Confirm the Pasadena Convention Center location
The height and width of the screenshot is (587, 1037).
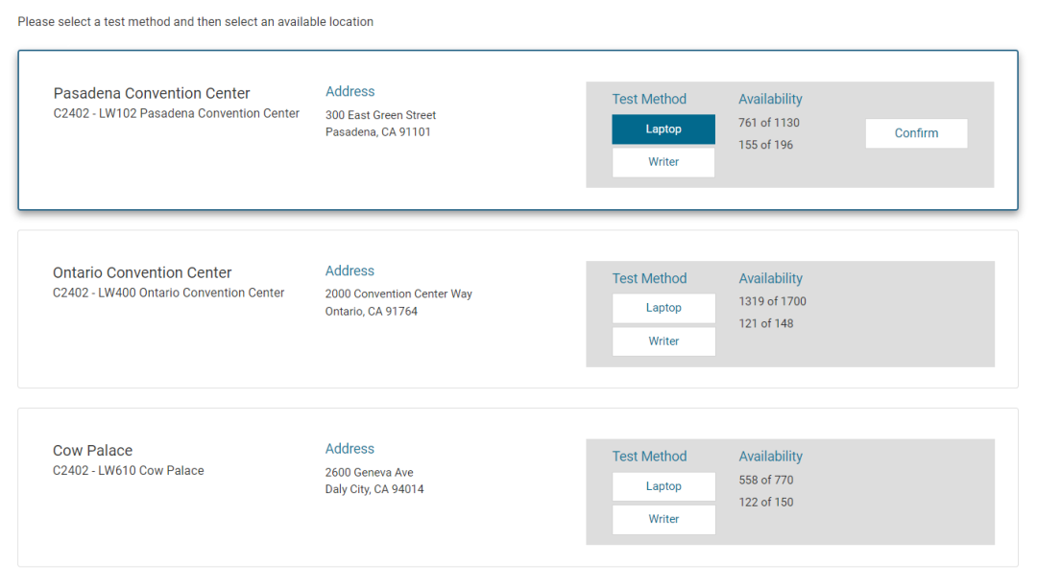pyautogui.click(x=916, y=133)
